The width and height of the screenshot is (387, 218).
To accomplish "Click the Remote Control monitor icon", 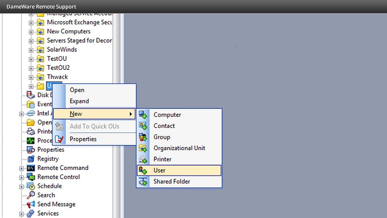I will 31,177.
